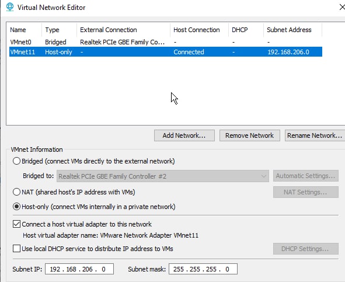The image size is (345, 282).
Task: Click the External Connection column header
Action: click(123, 30)
